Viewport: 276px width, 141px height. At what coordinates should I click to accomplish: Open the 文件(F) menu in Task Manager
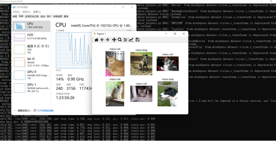pos(16,12)
